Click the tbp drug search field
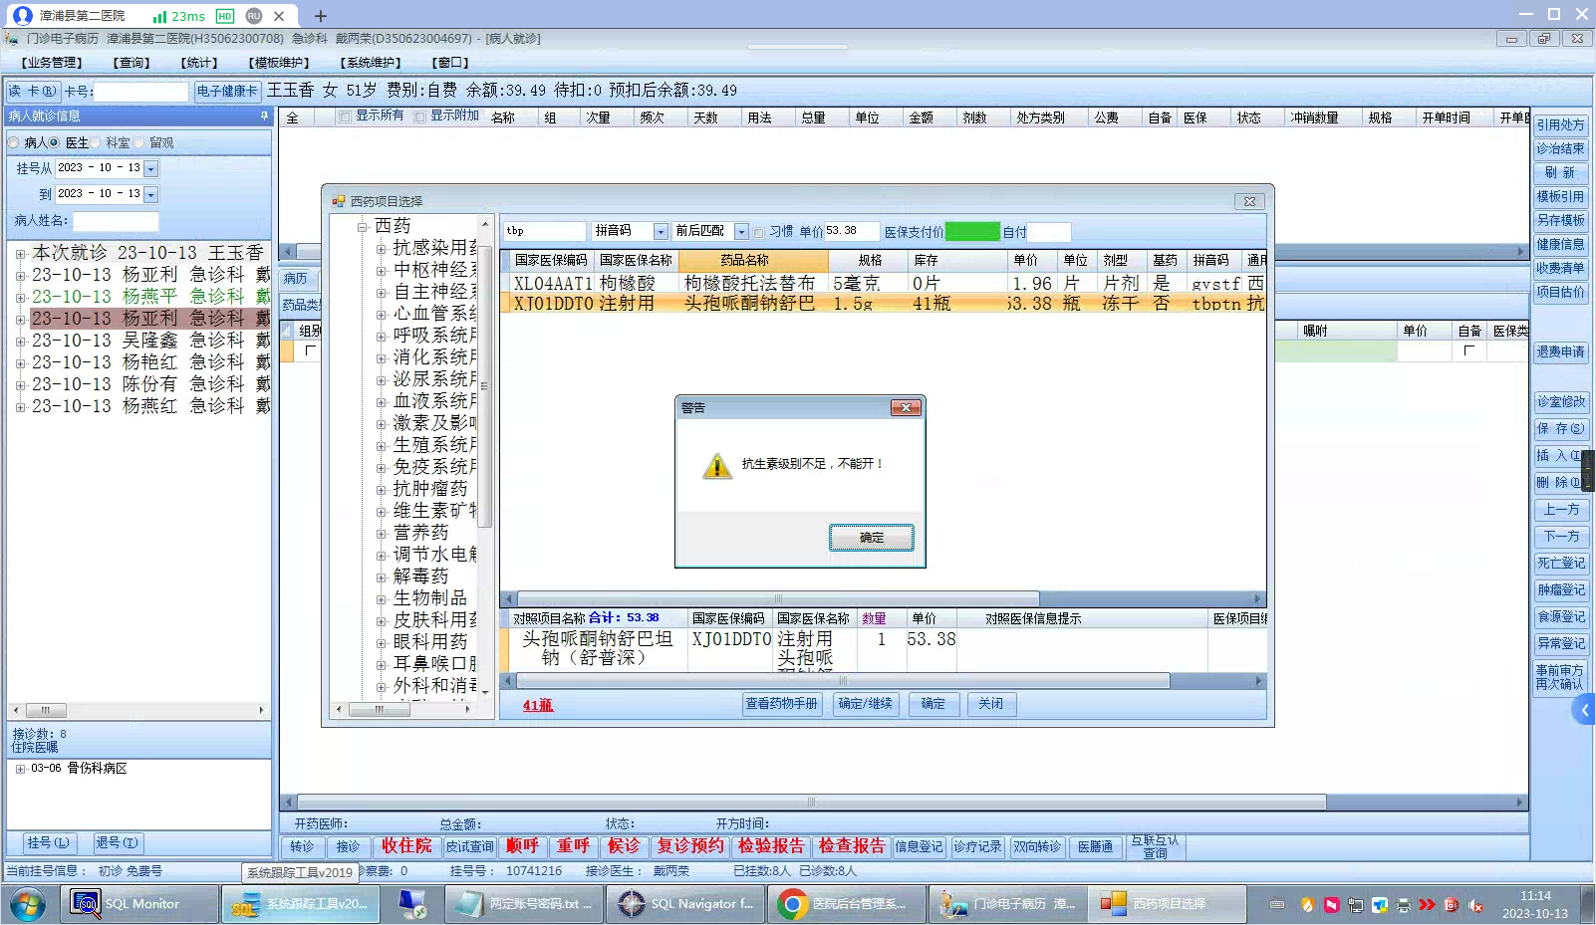1596x925 pixels. point(544,231)
